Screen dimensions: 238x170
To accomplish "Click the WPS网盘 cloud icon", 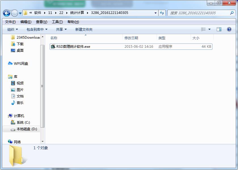I will [x=10, y=63].
